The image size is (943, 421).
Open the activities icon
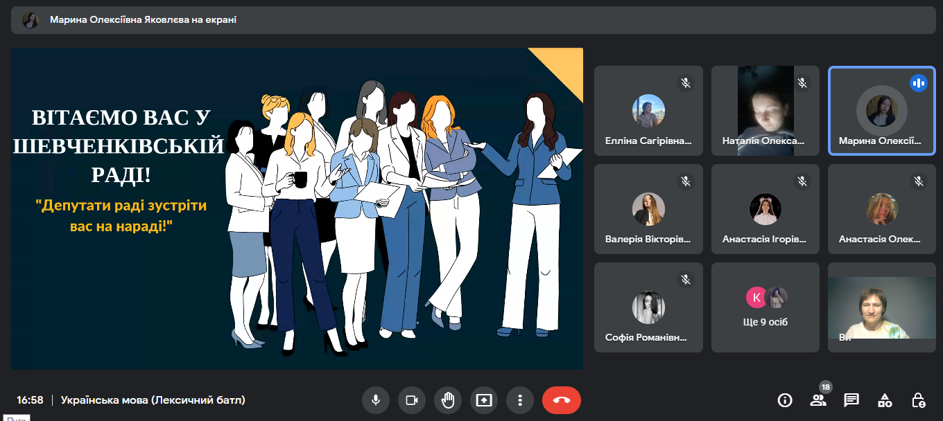(885, 400)
